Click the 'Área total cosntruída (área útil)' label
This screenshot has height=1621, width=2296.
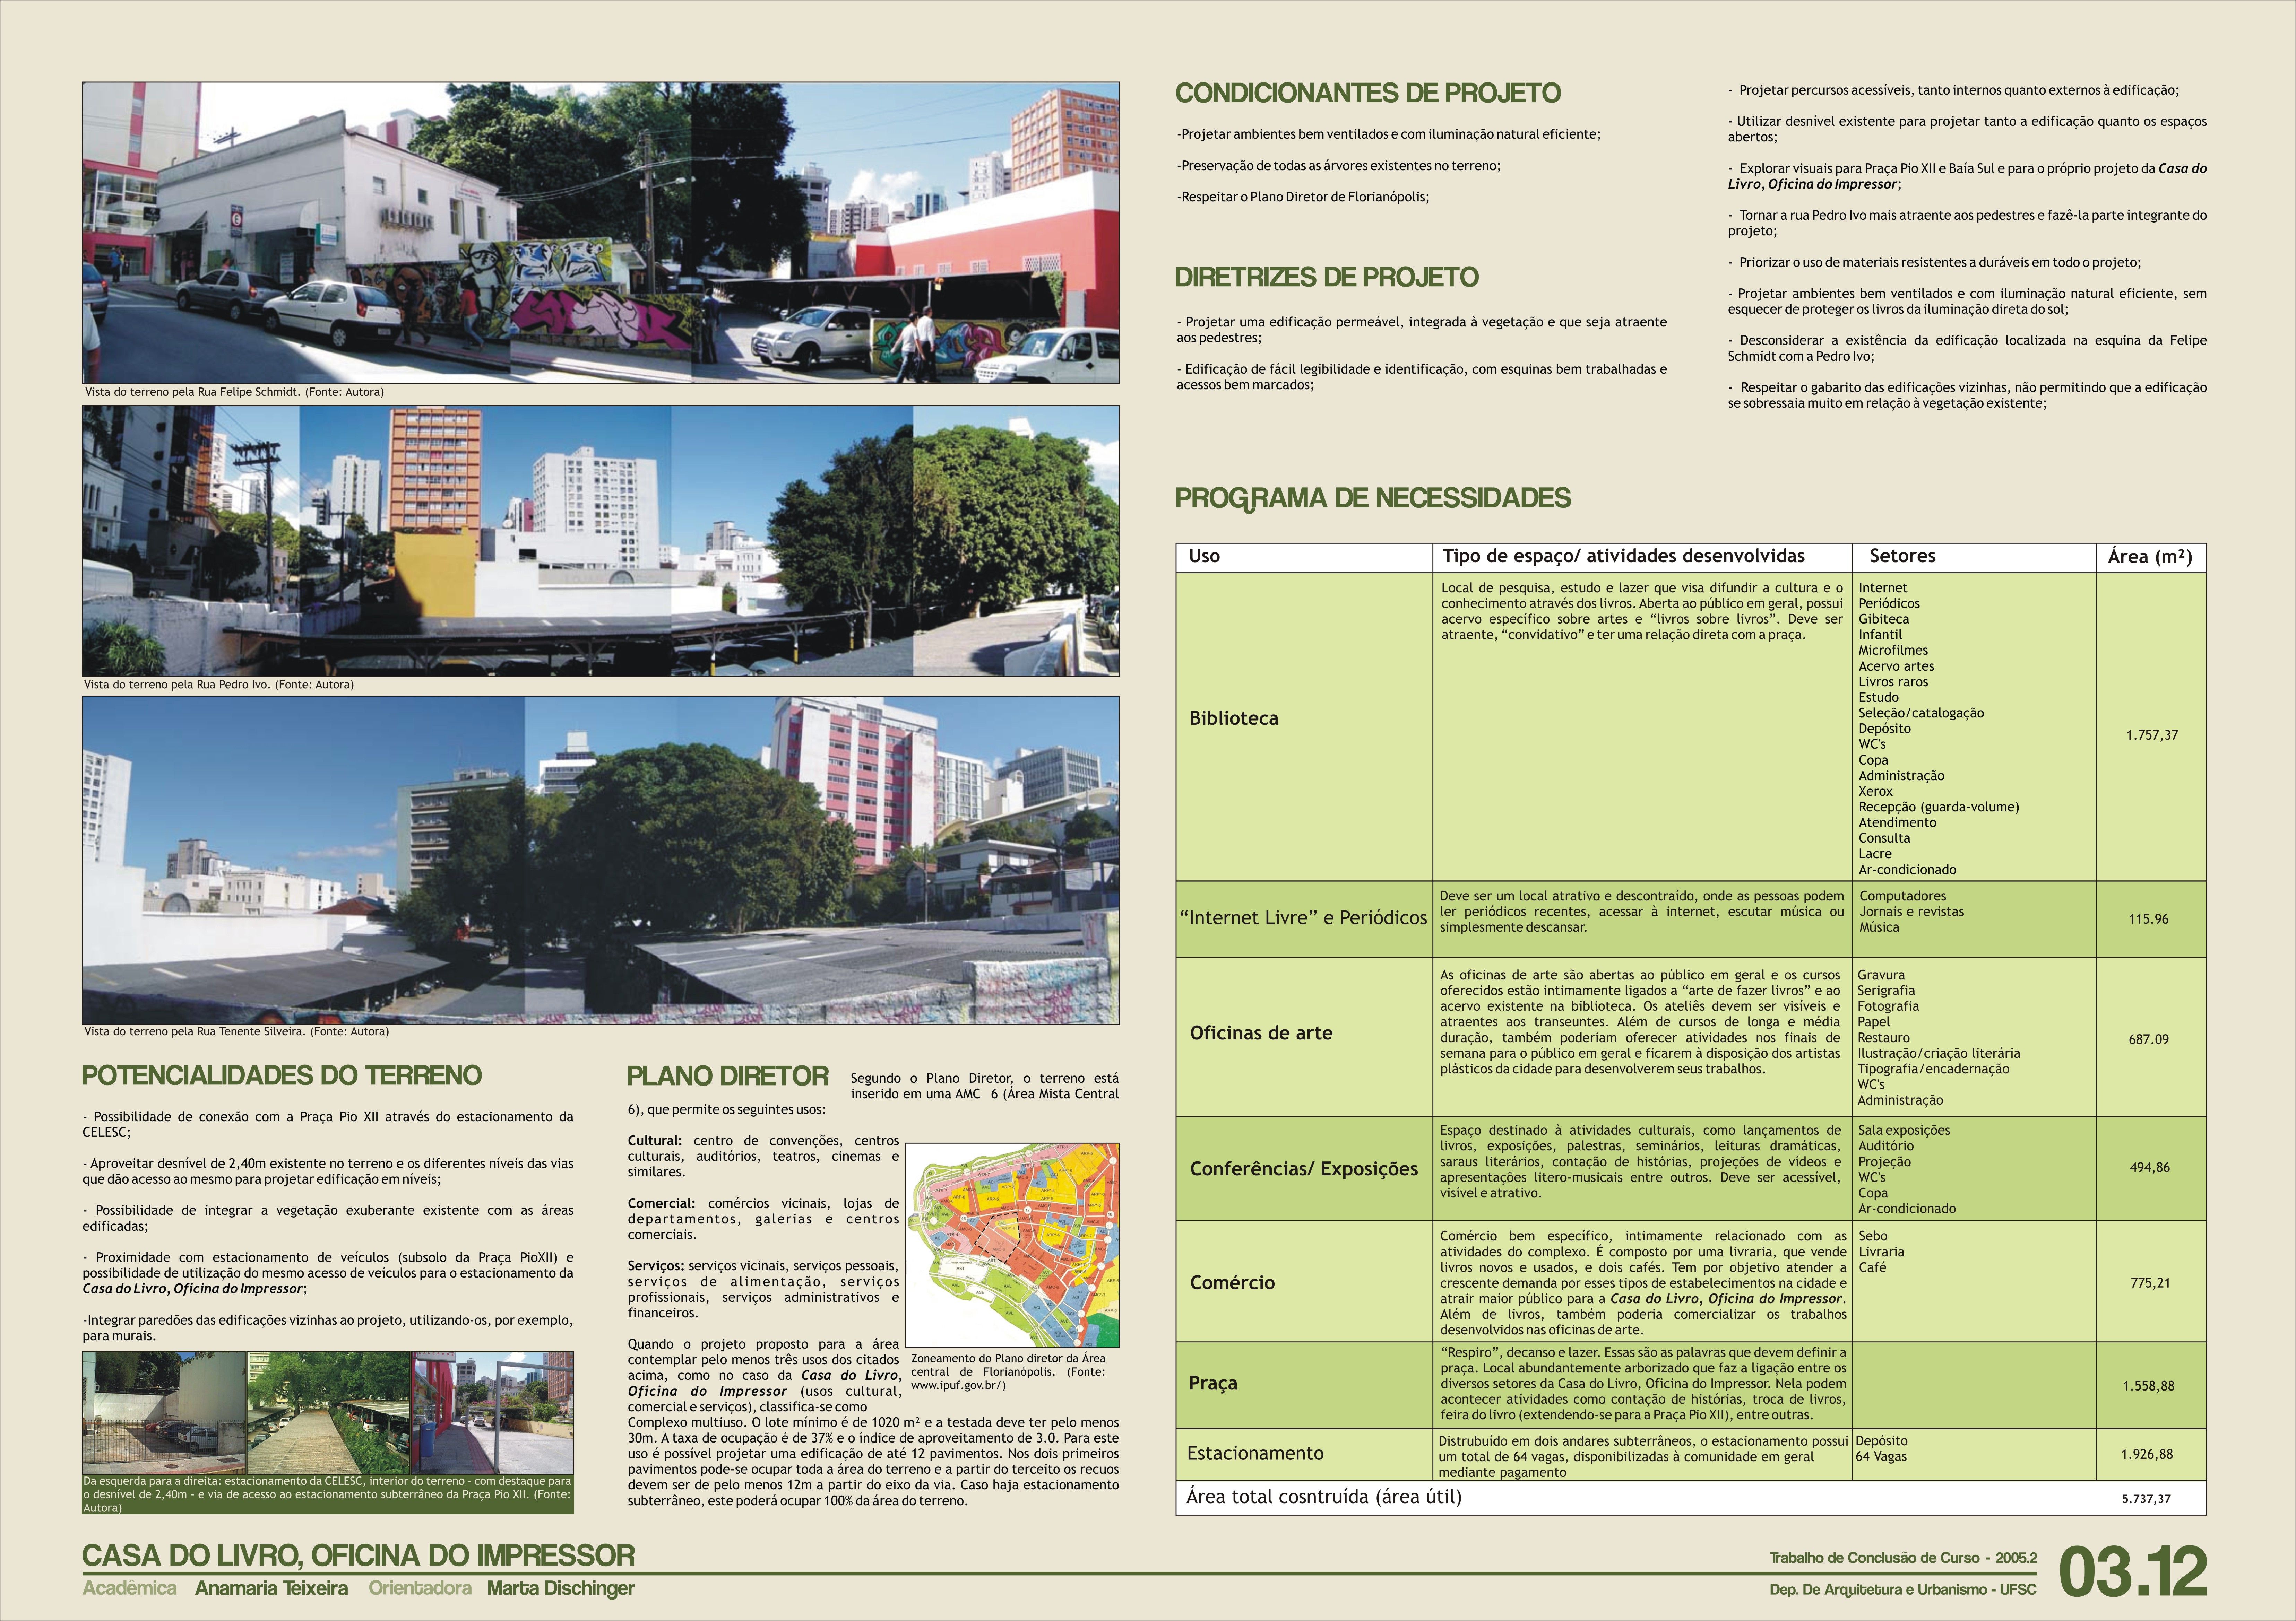pyautogui.click(x=1324, y=1496)
